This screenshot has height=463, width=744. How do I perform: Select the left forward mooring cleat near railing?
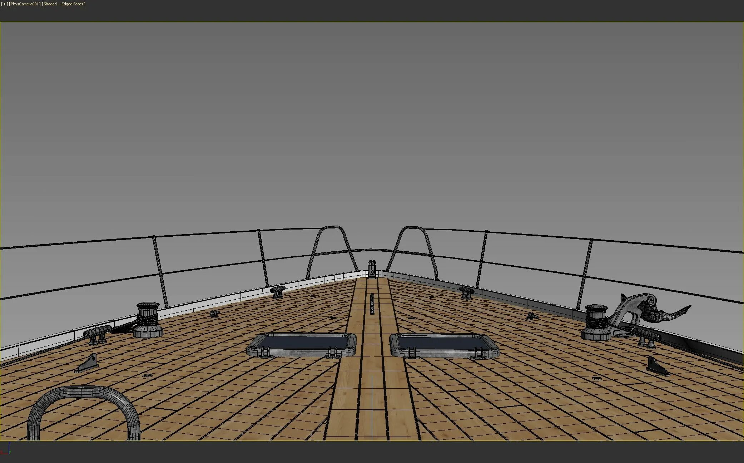point(278,291)
